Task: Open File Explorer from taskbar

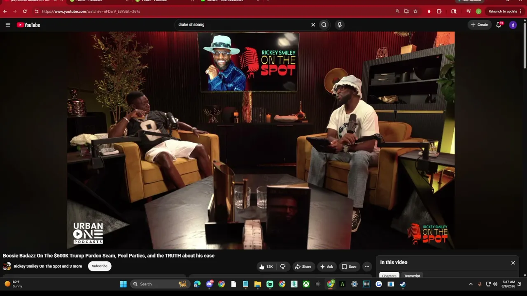Action: (x=258, y=284)
